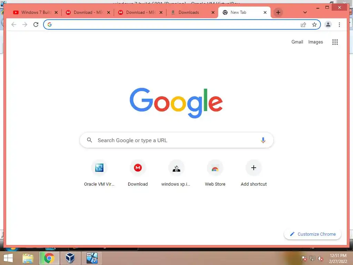The image size is (353, 265).
Task: Add a new shortcut tile
Action: 254,174
